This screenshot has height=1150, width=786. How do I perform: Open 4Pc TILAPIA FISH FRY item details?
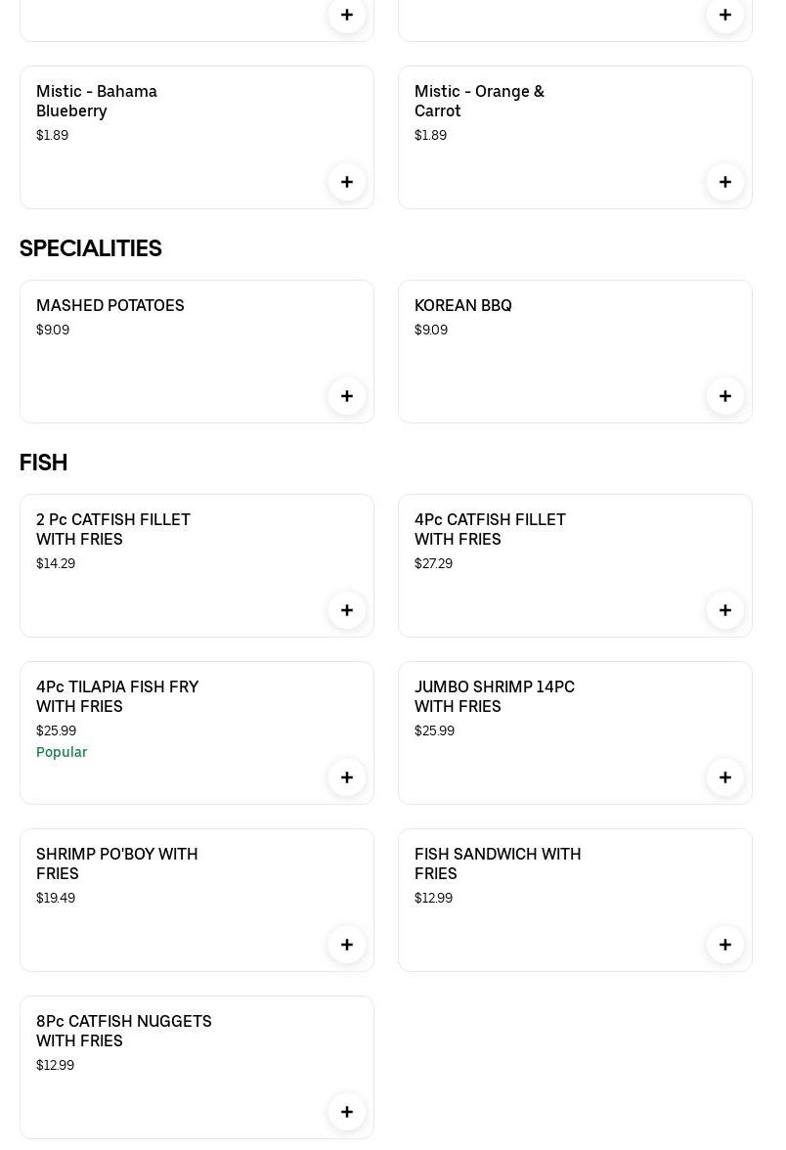coord(117,696)
